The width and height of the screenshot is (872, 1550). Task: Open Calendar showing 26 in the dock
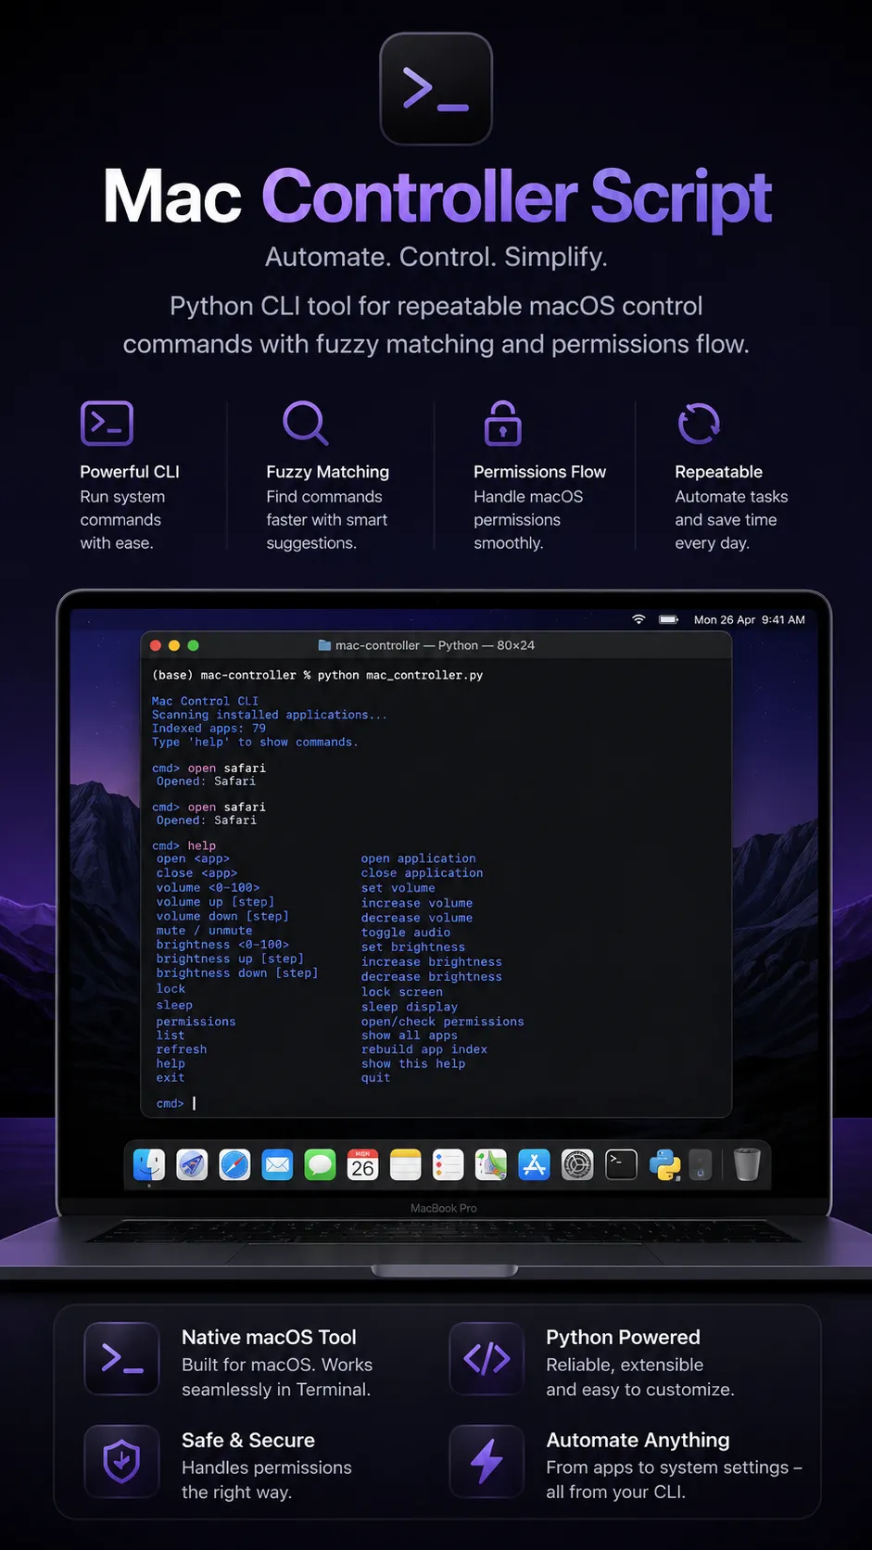(362, 1165)
